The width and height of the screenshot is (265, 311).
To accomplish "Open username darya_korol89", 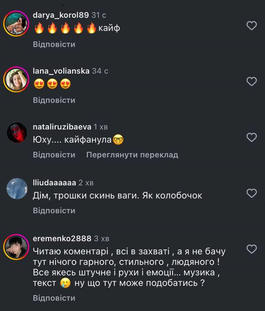I will (x=61, y=15).
